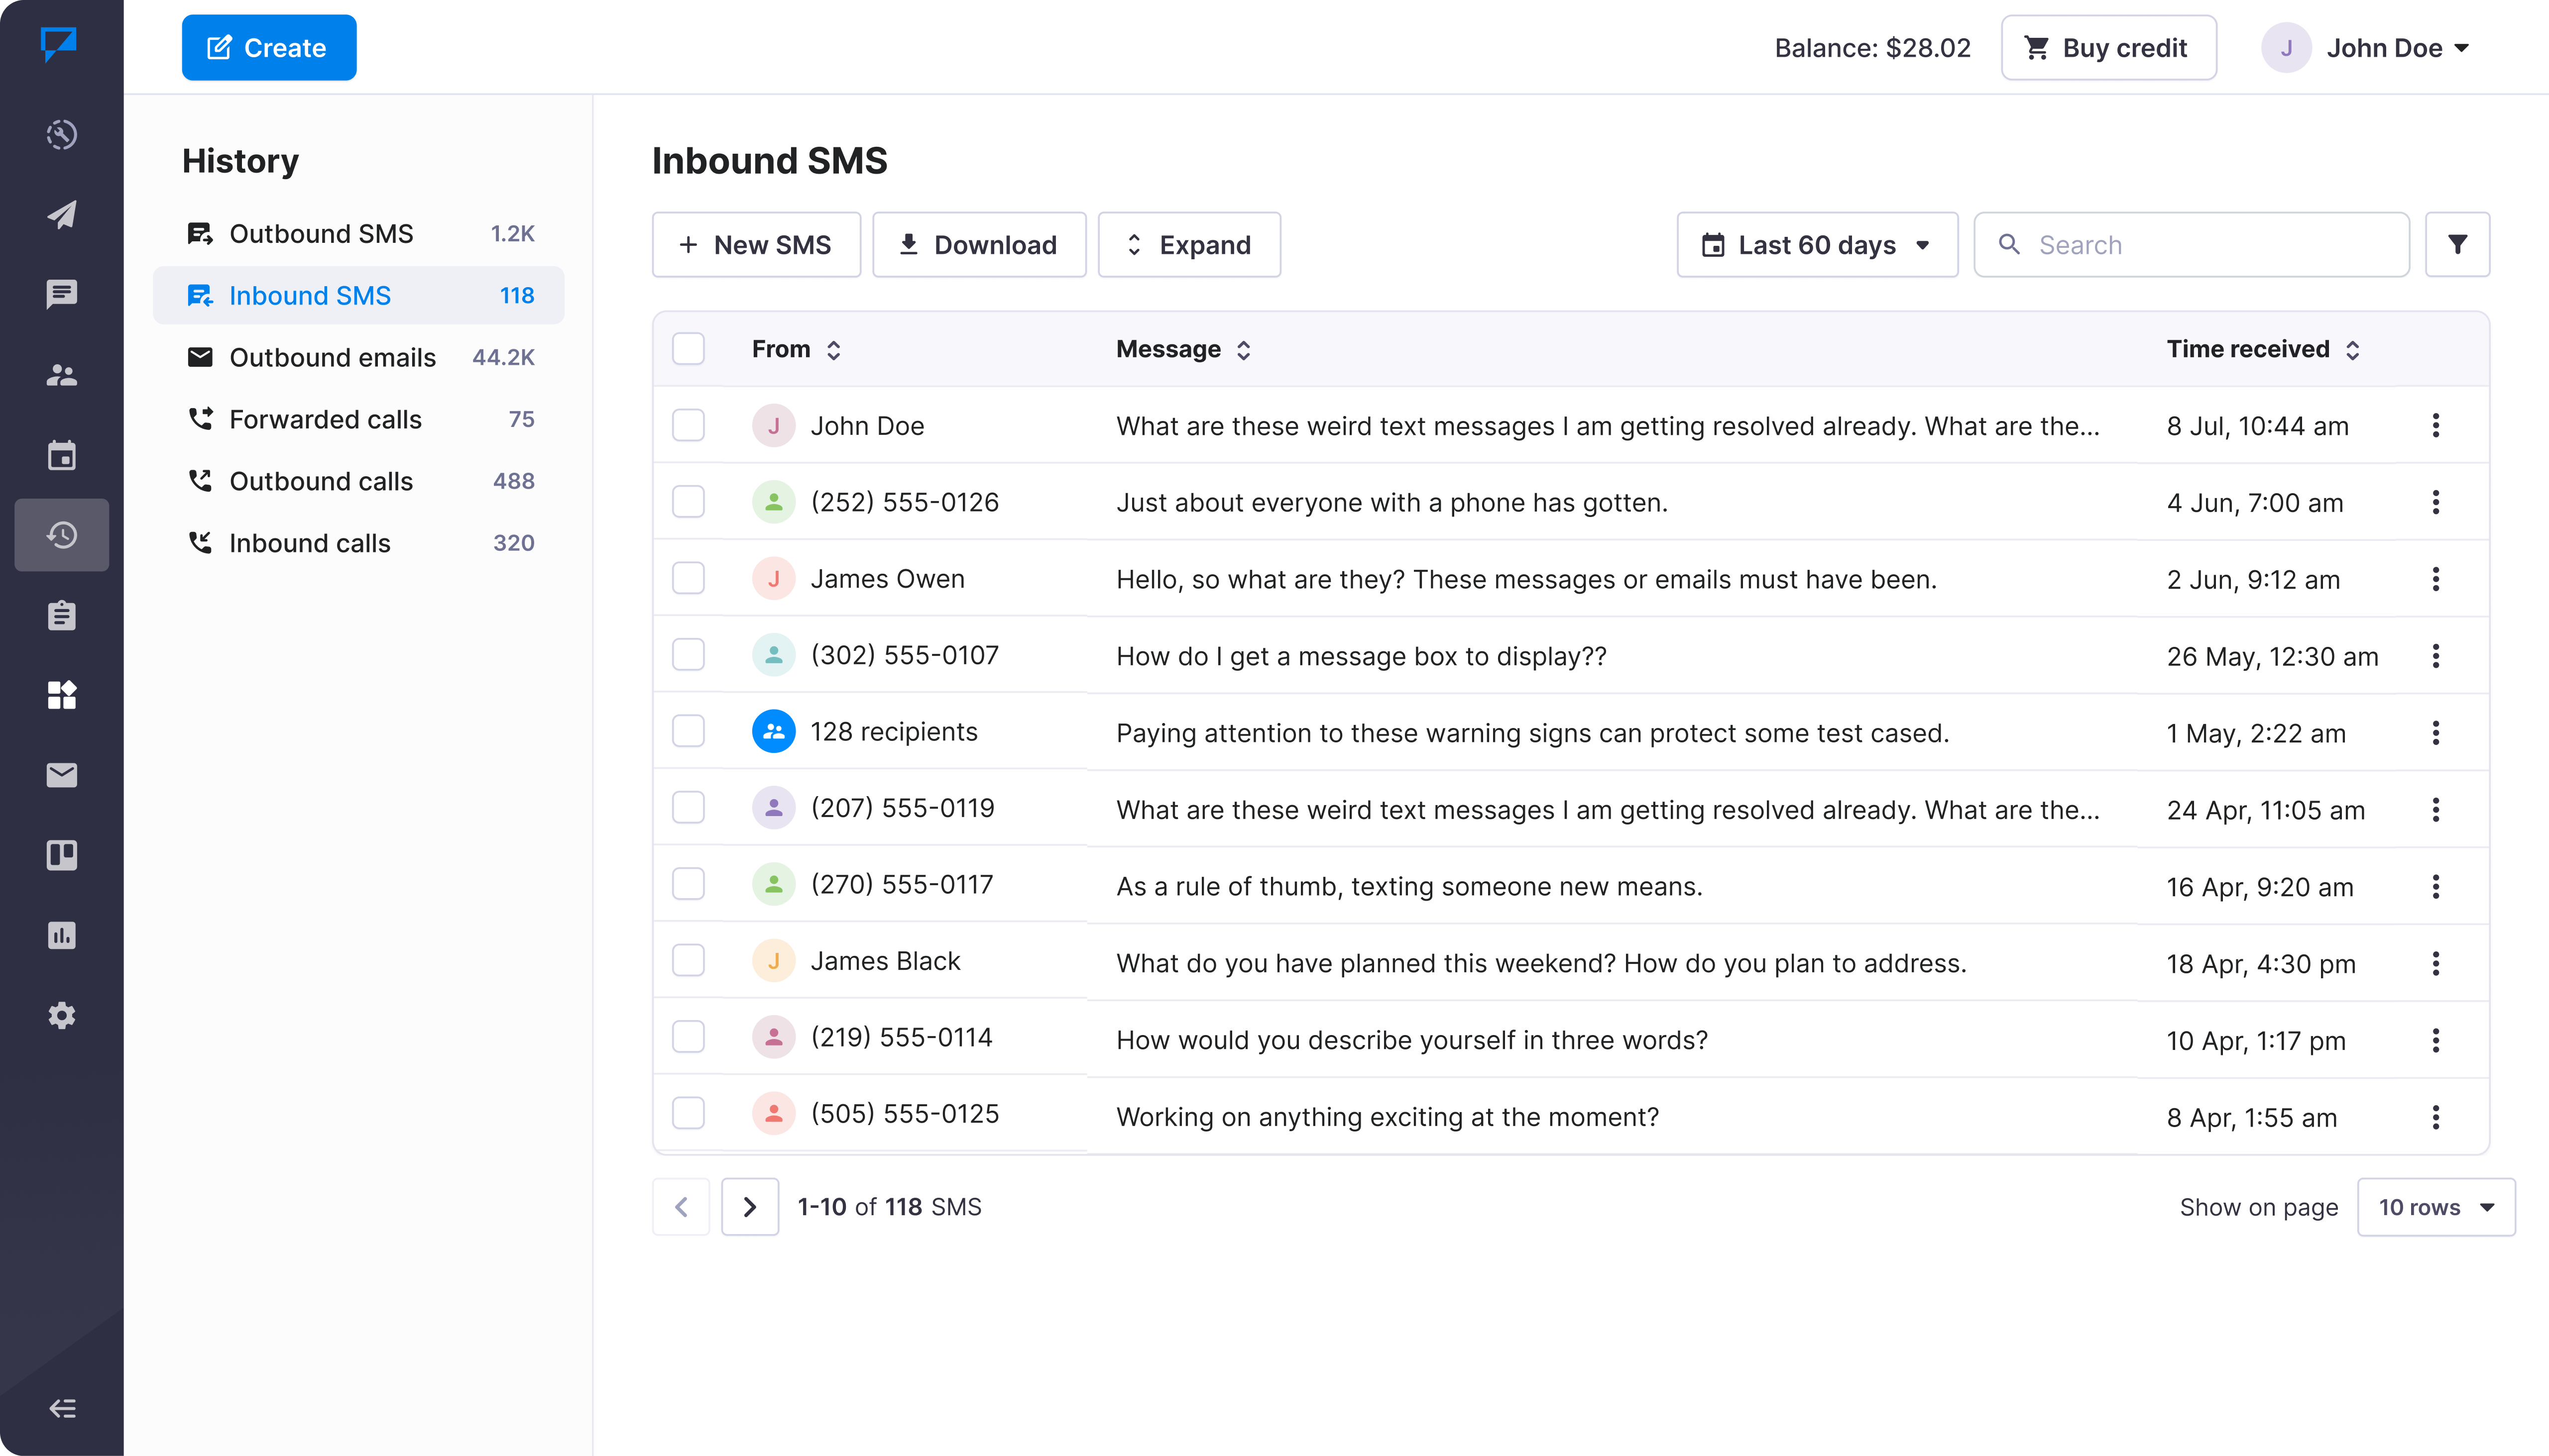Click the '24 Apr, 11:05 am' time cell
The width and height of the screenshot is (2549, 1456).
pos(2266,810)
